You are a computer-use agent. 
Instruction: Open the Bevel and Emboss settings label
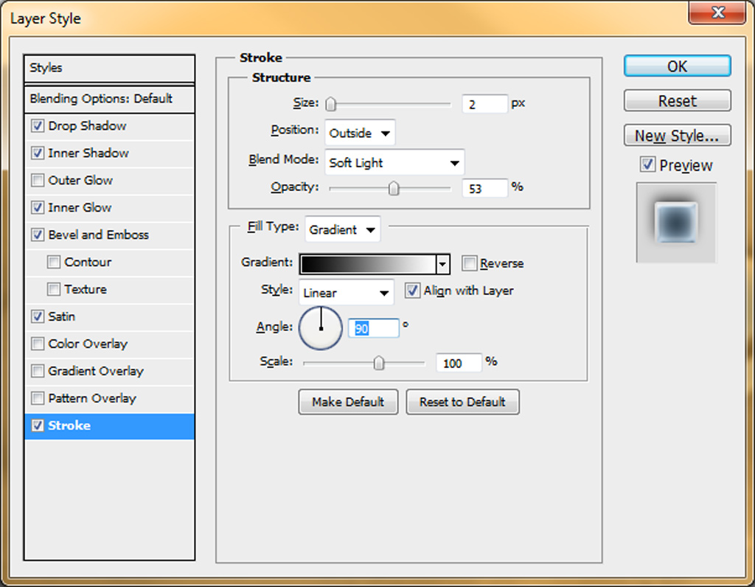pyautogui.click(x=99, y=235)
